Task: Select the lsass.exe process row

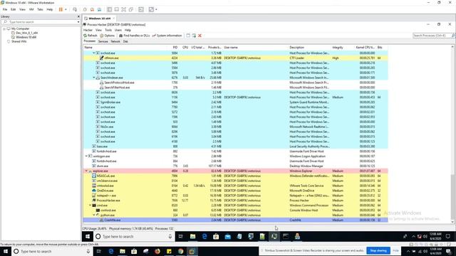Action: click(235, 146)
